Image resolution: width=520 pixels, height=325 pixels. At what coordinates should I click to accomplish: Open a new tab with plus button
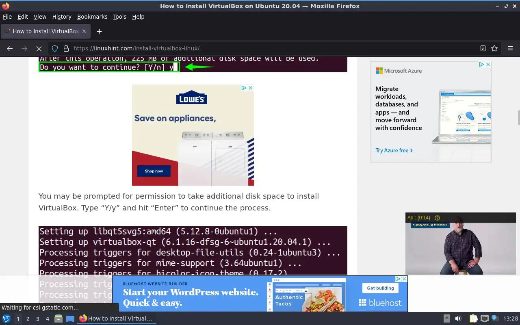pos(99,31)
